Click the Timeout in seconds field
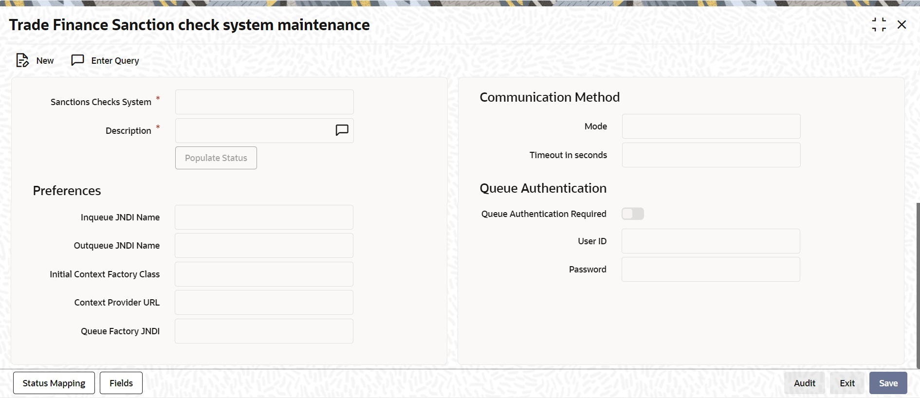The image size is (920, 398). [x=711, y=155]
